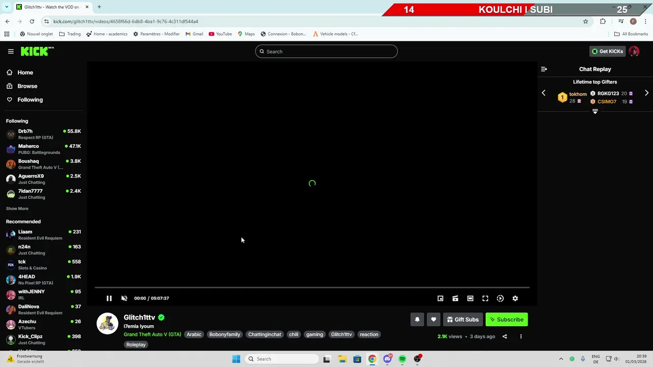Click the Glitch1ttv channel avatar
653x367 pixels.
(107, 324)
